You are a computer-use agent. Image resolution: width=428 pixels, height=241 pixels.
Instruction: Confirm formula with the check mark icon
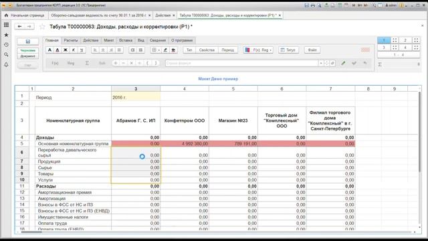click(x=354, y=63)
